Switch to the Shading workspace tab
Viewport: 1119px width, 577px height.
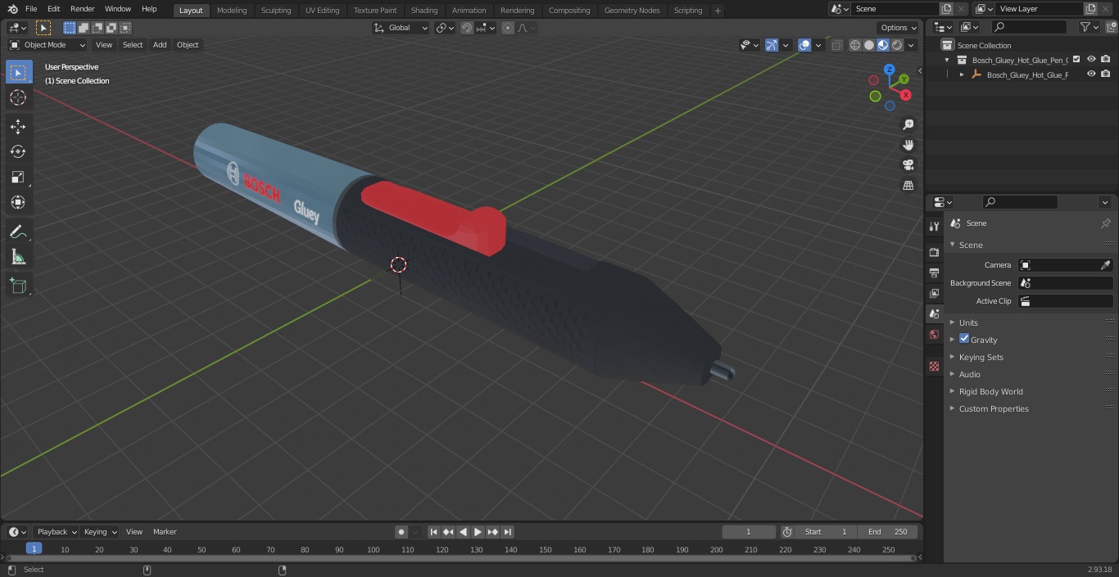click(x=424, y=10)
